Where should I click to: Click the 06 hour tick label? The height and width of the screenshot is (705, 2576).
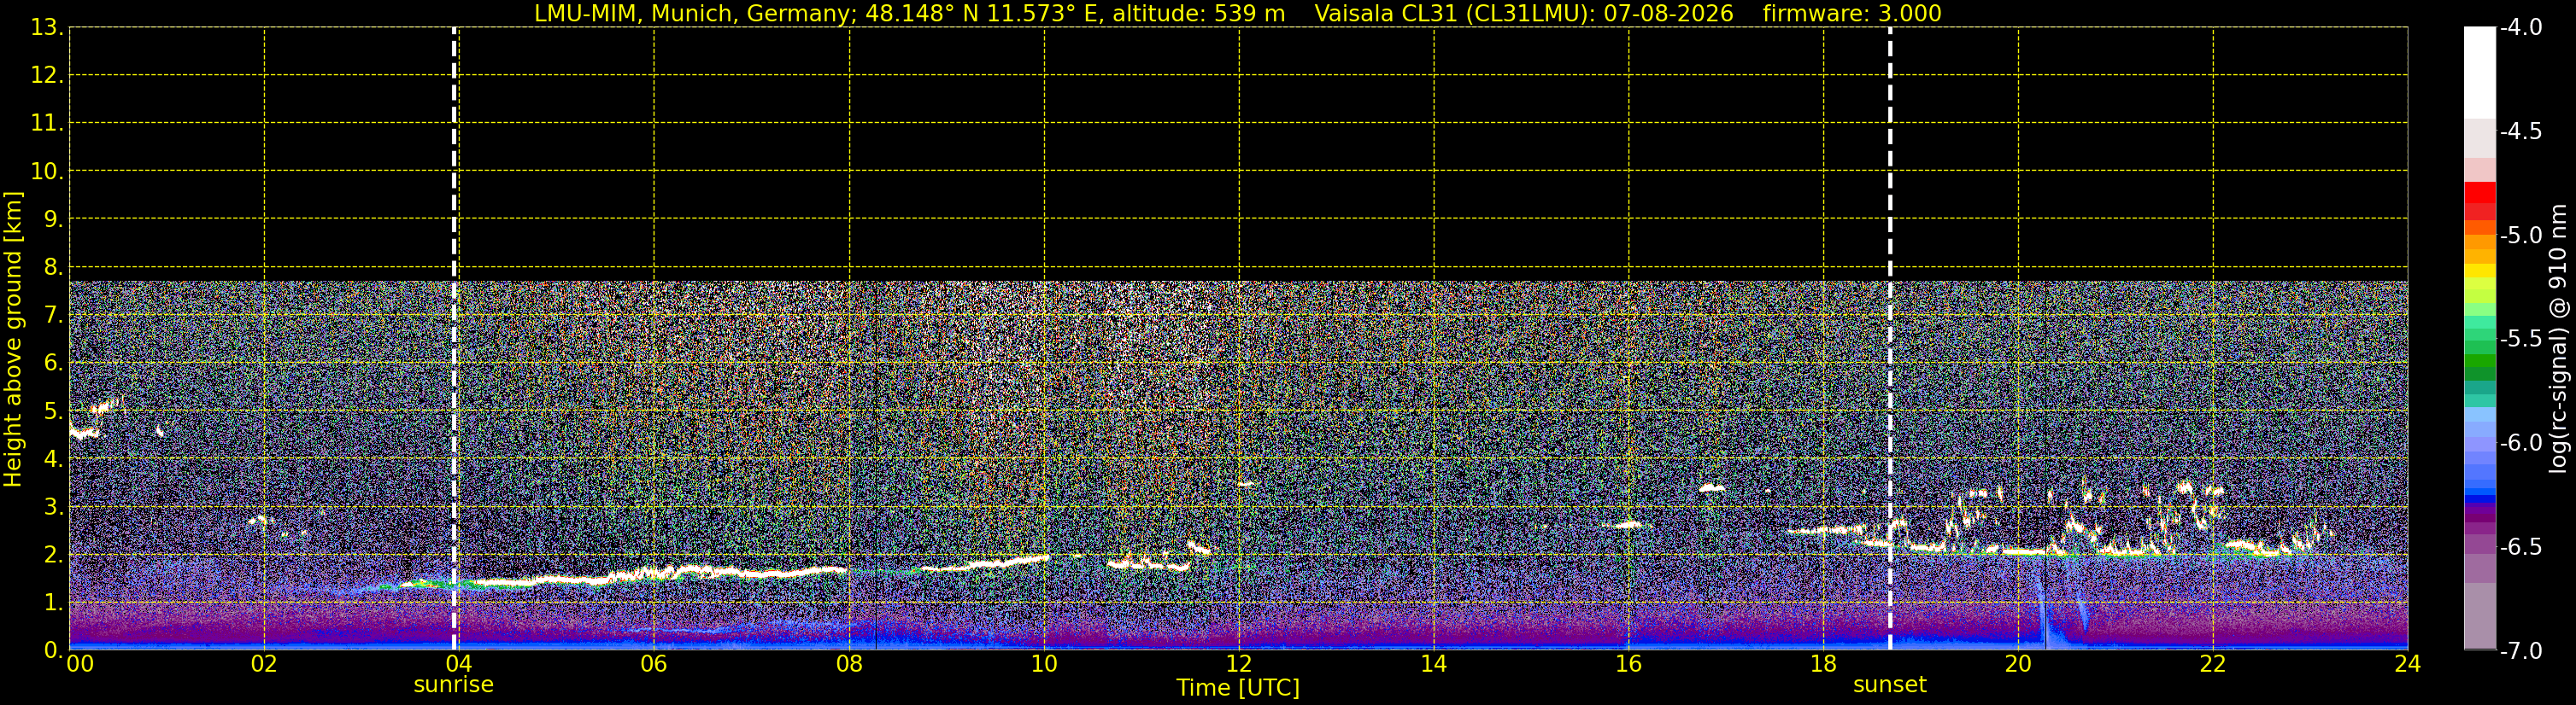pos(654,664)
